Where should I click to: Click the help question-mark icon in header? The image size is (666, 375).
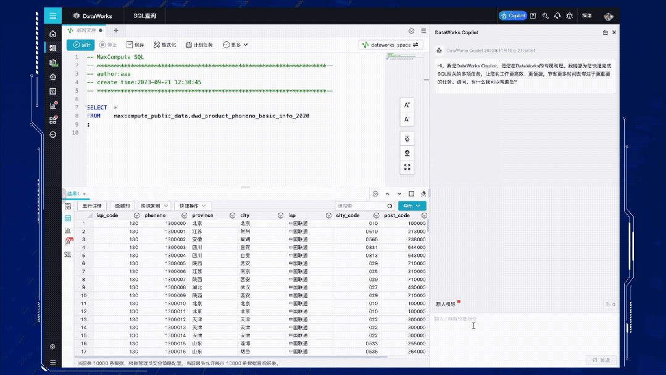(x=533, y=15)
